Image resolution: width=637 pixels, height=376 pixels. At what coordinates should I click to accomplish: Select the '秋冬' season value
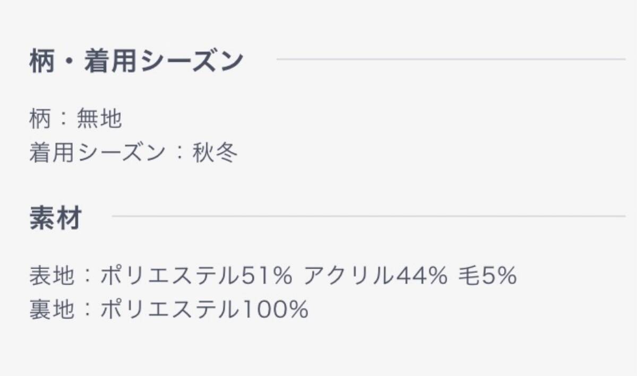(214, 154)
